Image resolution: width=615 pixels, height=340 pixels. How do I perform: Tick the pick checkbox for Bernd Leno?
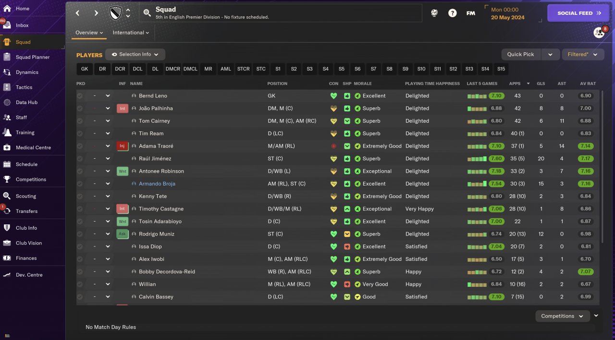click(x=80, y=96)
